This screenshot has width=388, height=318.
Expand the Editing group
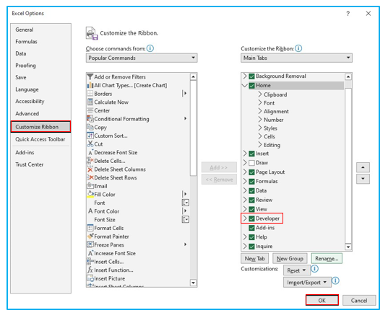[x=260, y=145]
